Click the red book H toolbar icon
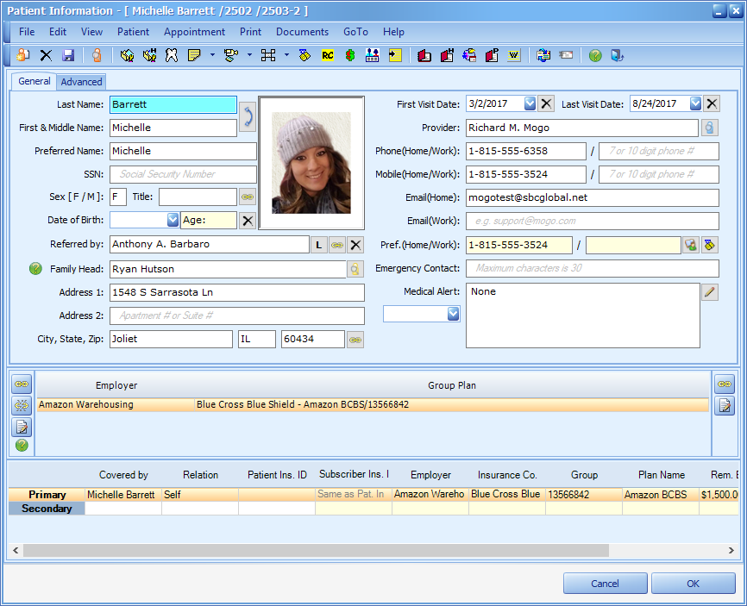The height and width of the screenshot is (606, 747). 447,56
